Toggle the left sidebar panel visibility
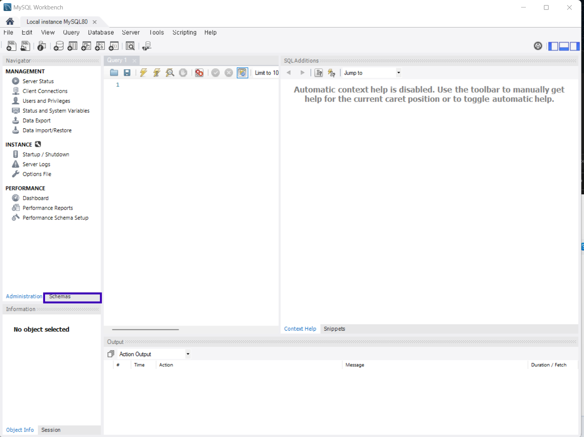This screenshot has height=437, width=584. click(x=553, y=46)
